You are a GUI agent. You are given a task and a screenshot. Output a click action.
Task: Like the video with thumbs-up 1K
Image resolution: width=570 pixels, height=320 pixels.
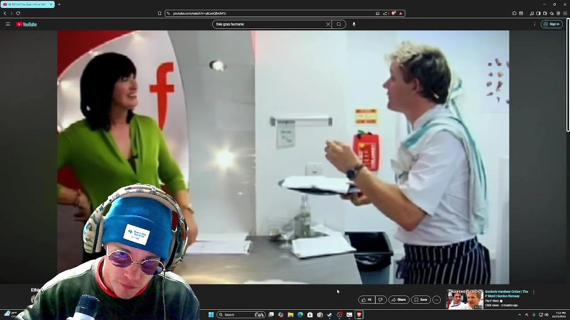(366, 300)
